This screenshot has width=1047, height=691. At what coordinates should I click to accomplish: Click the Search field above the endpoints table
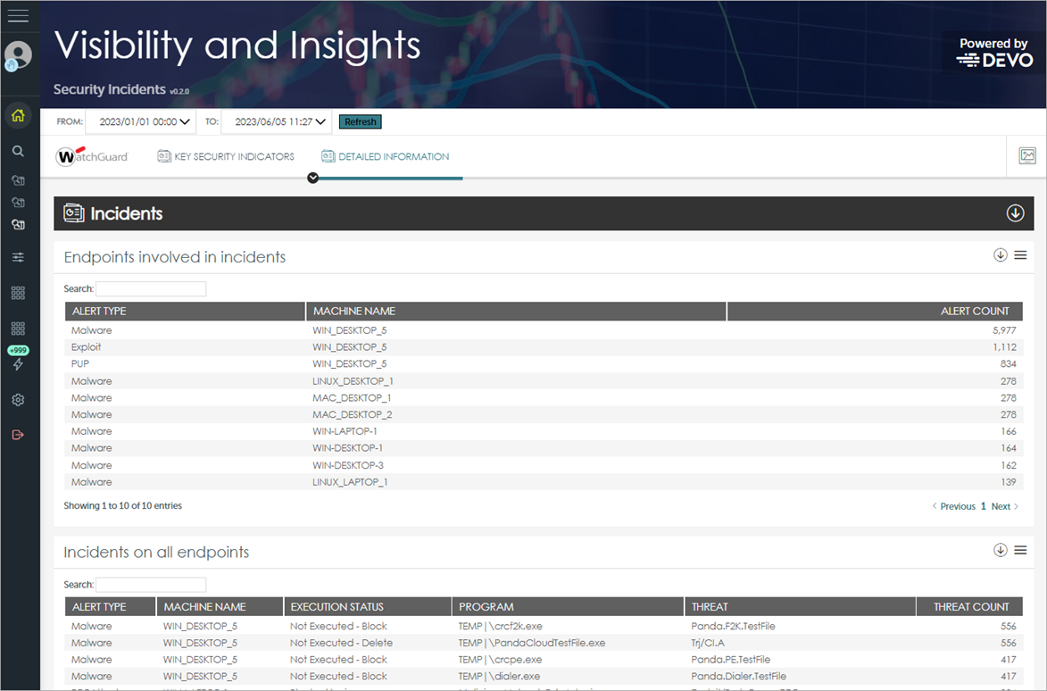pos(151,288)
